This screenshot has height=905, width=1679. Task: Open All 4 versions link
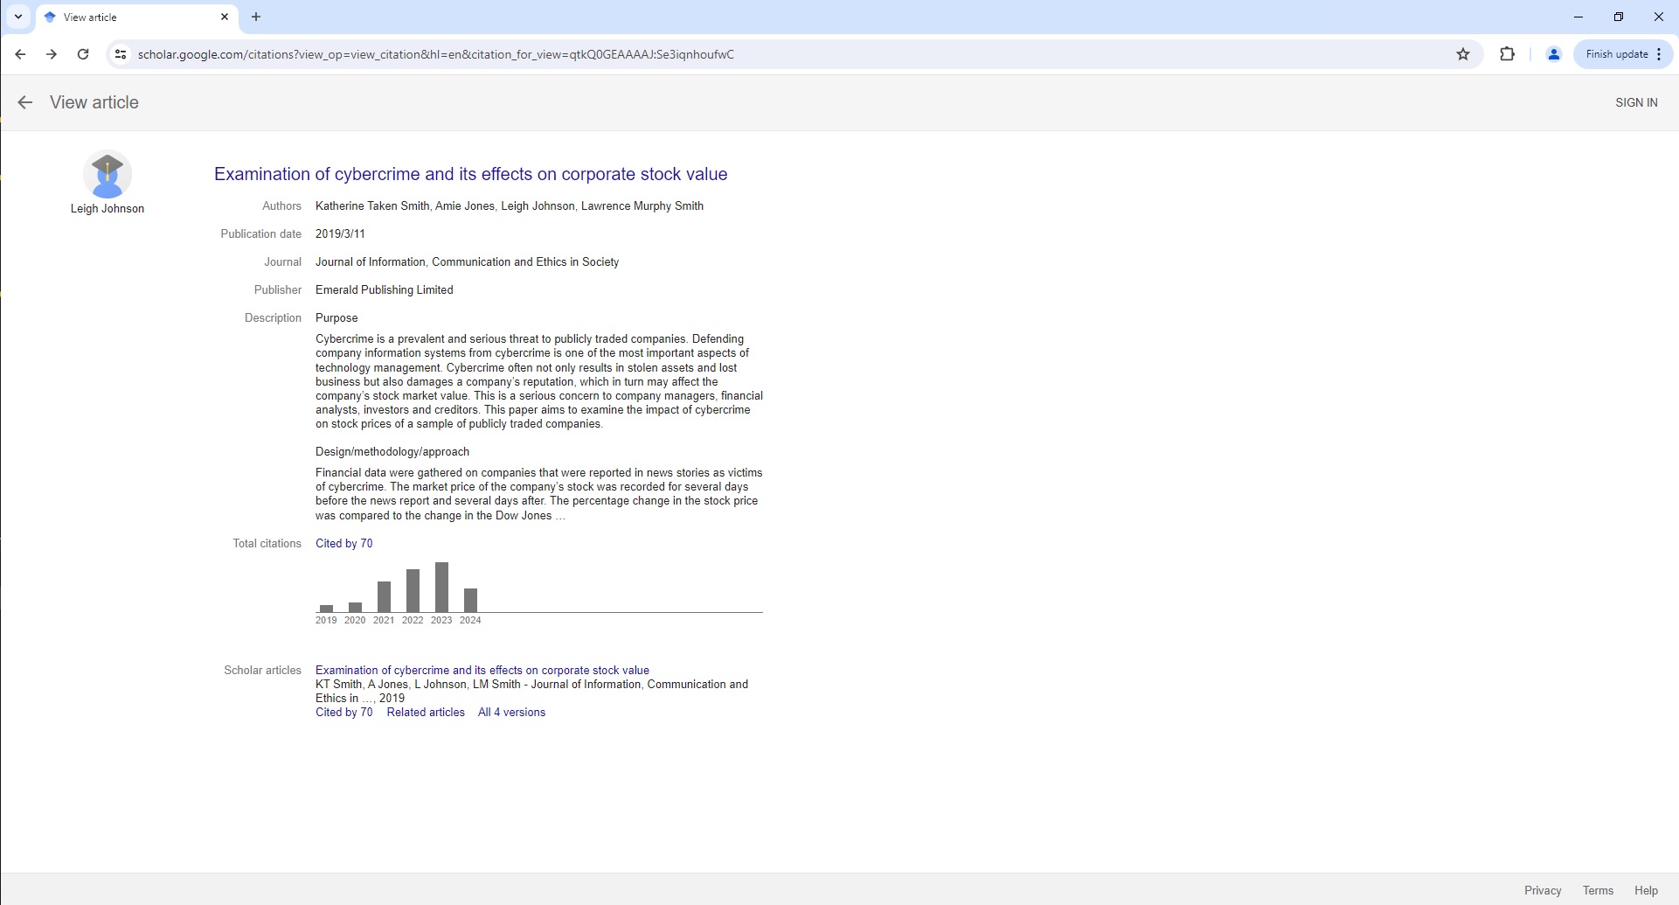click(511, 712)
